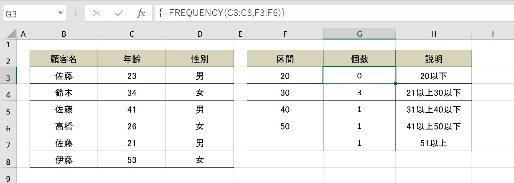This screenshot has height=183, width=514.
Task: Click the FREQUENCY formula in formula bar
Action: click(221, 13)
